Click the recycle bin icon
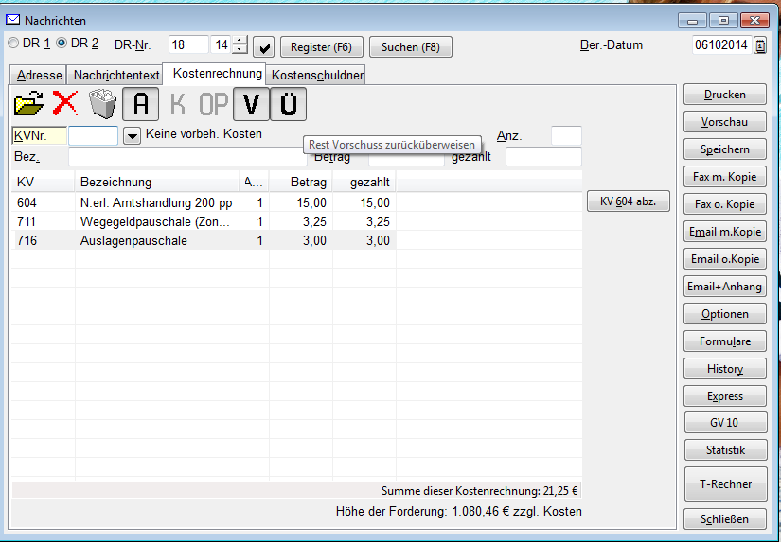This screenshot has height=542, width=781. point(102,103)
